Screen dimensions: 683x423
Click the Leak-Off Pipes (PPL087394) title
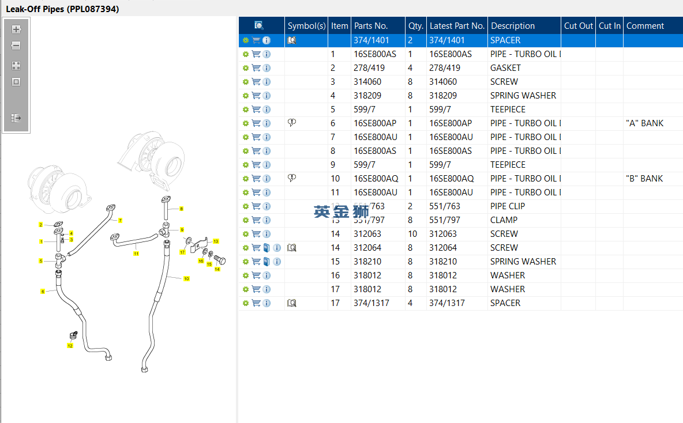pos(62,9)
